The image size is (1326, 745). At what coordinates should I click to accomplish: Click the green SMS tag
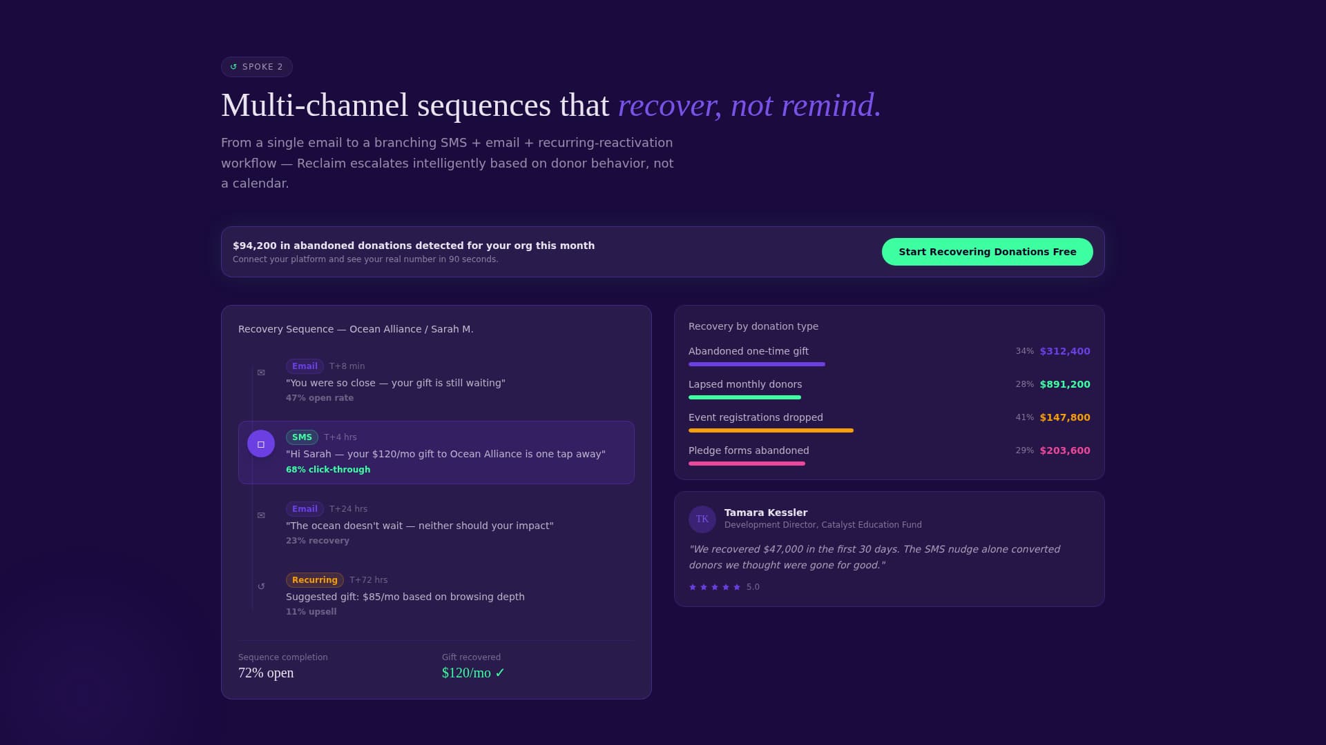[302, 437]
